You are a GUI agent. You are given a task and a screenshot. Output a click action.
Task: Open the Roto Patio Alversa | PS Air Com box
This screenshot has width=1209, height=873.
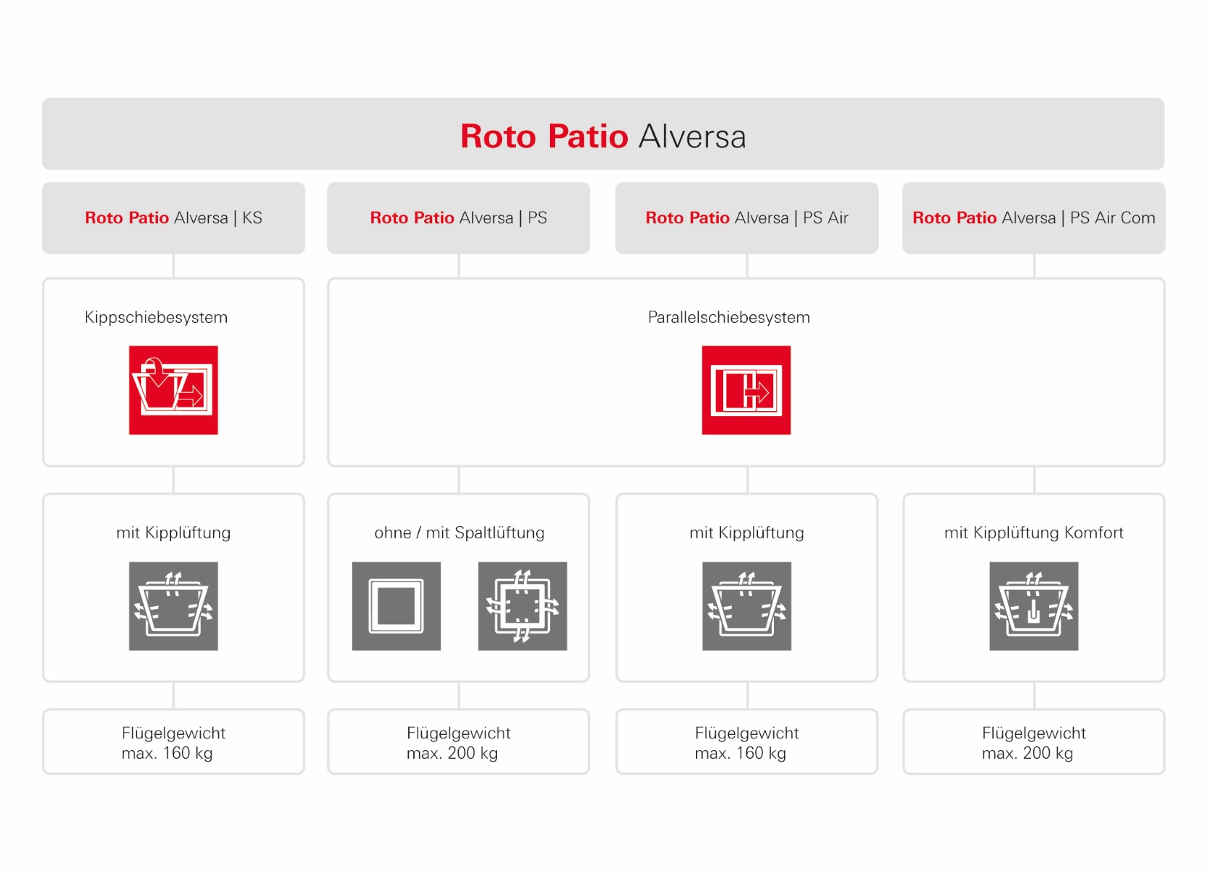(1034, 218)
